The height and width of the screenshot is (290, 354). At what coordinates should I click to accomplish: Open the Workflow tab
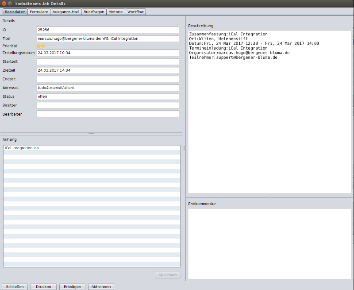pos(135,12)
